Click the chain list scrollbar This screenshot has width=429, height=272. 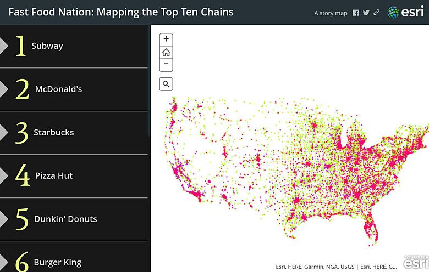point(149,82)
